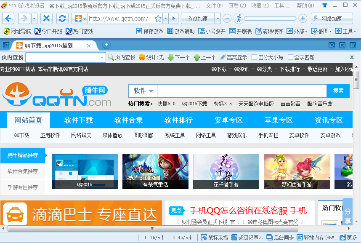Open 天天酷跑电脑版 hot search link
This screenshot has width=361, height=243.
point(256,104)
